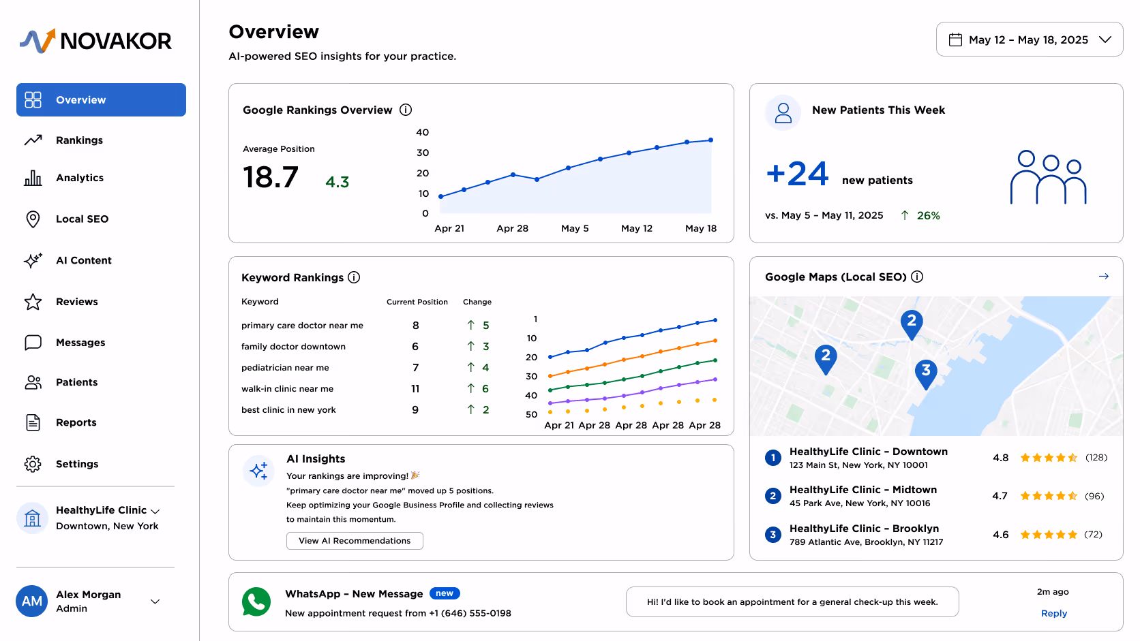The width and height of the screenshot is (1140, 641).
Task: Click info icon beside Google Maps (Local SEO)
Action: (x=917, y=277)
